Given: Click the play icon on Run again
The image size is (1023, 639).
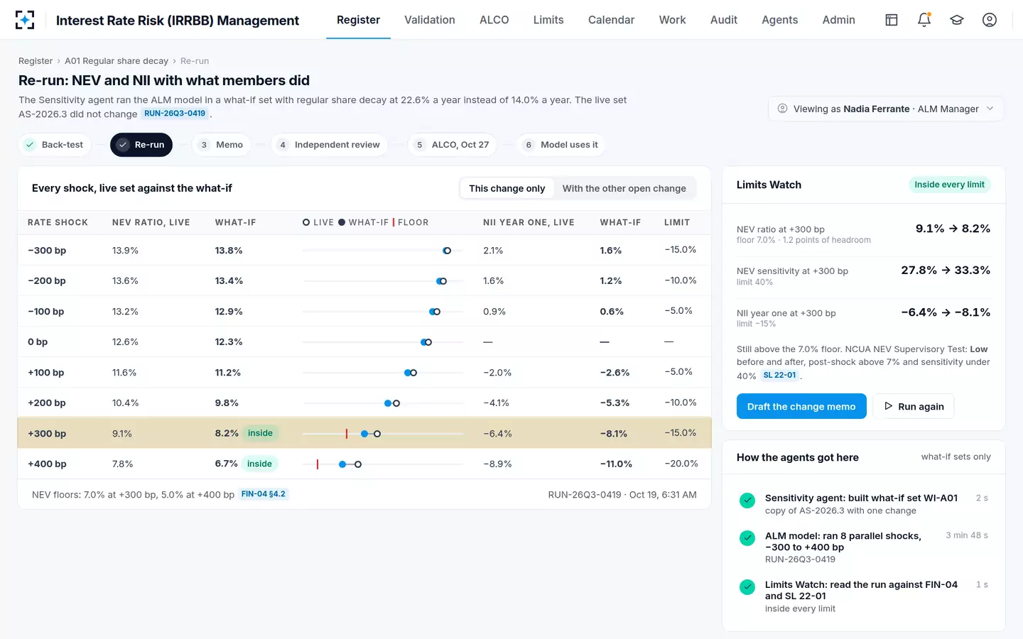Looking at the screenshot, I should click(x=888, y=406).
